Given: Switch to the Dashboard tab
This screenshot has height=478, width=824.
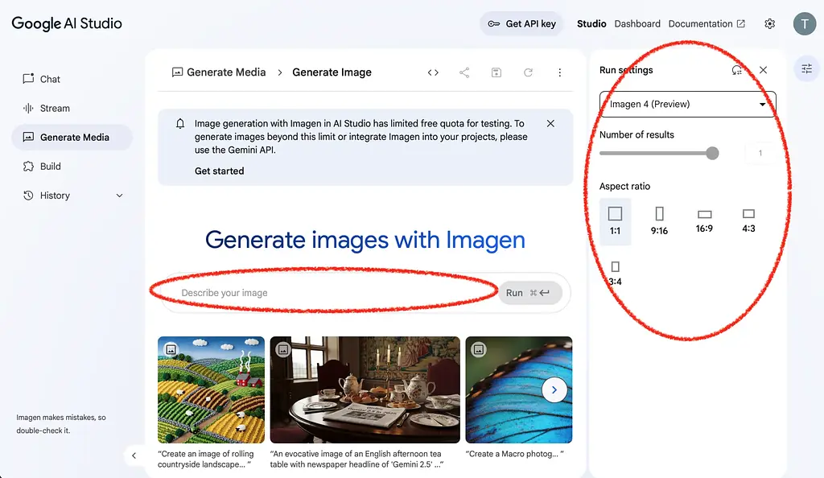Looking at the screenshot, I should [x=637, y=23].
